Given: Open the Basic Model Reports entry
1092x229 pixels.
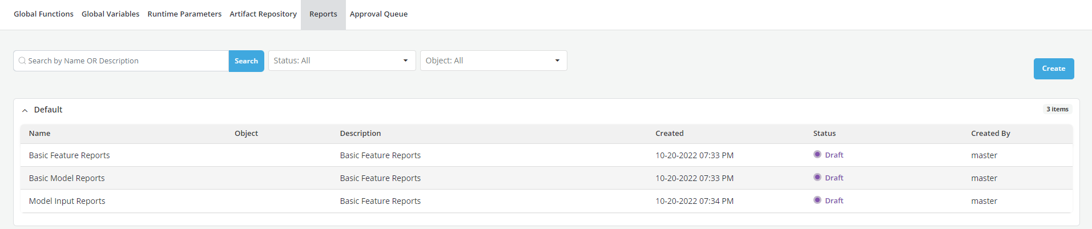Looking at the screenshot, I should point(67,178).
